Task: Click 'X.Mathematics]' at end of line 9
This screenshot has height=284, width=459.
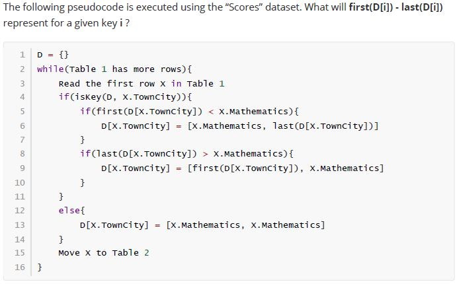Action: click(x=347, y=168)
